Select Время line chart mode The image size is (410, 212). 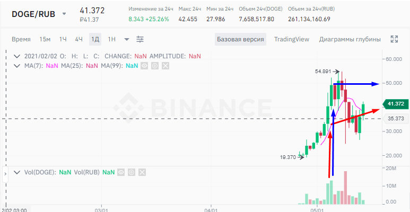click(21, 39)
